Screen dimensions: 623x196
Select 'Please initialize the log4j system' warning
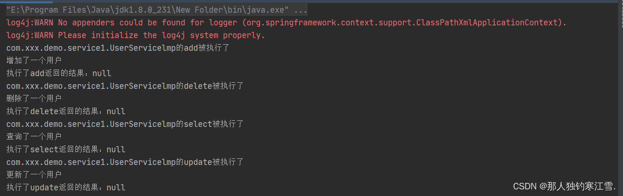point(136,35)
